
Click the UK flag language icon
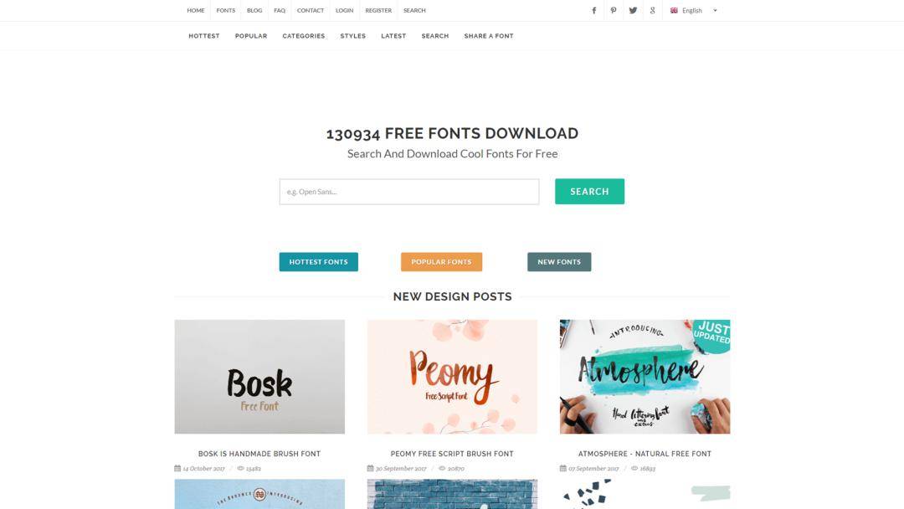pyautogui.click(x=674, y=10)
